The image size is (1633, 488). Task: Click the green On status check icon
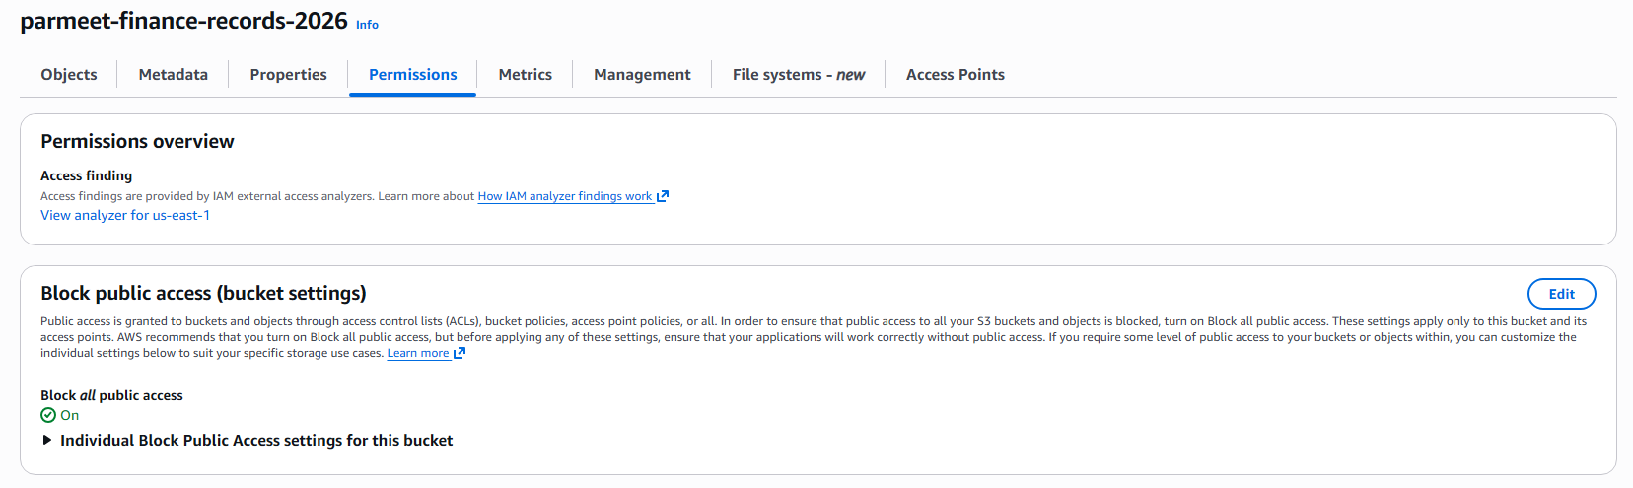[x=48, y=415]
